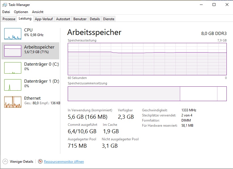This screenshot has width=233, height=169.
Task: Switch to the Dienste tab
Action: [x=109, y=19]
